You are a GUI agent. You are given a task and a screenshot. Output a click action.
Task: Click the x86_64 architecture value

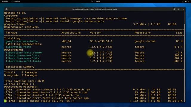[x=66, y=41]
